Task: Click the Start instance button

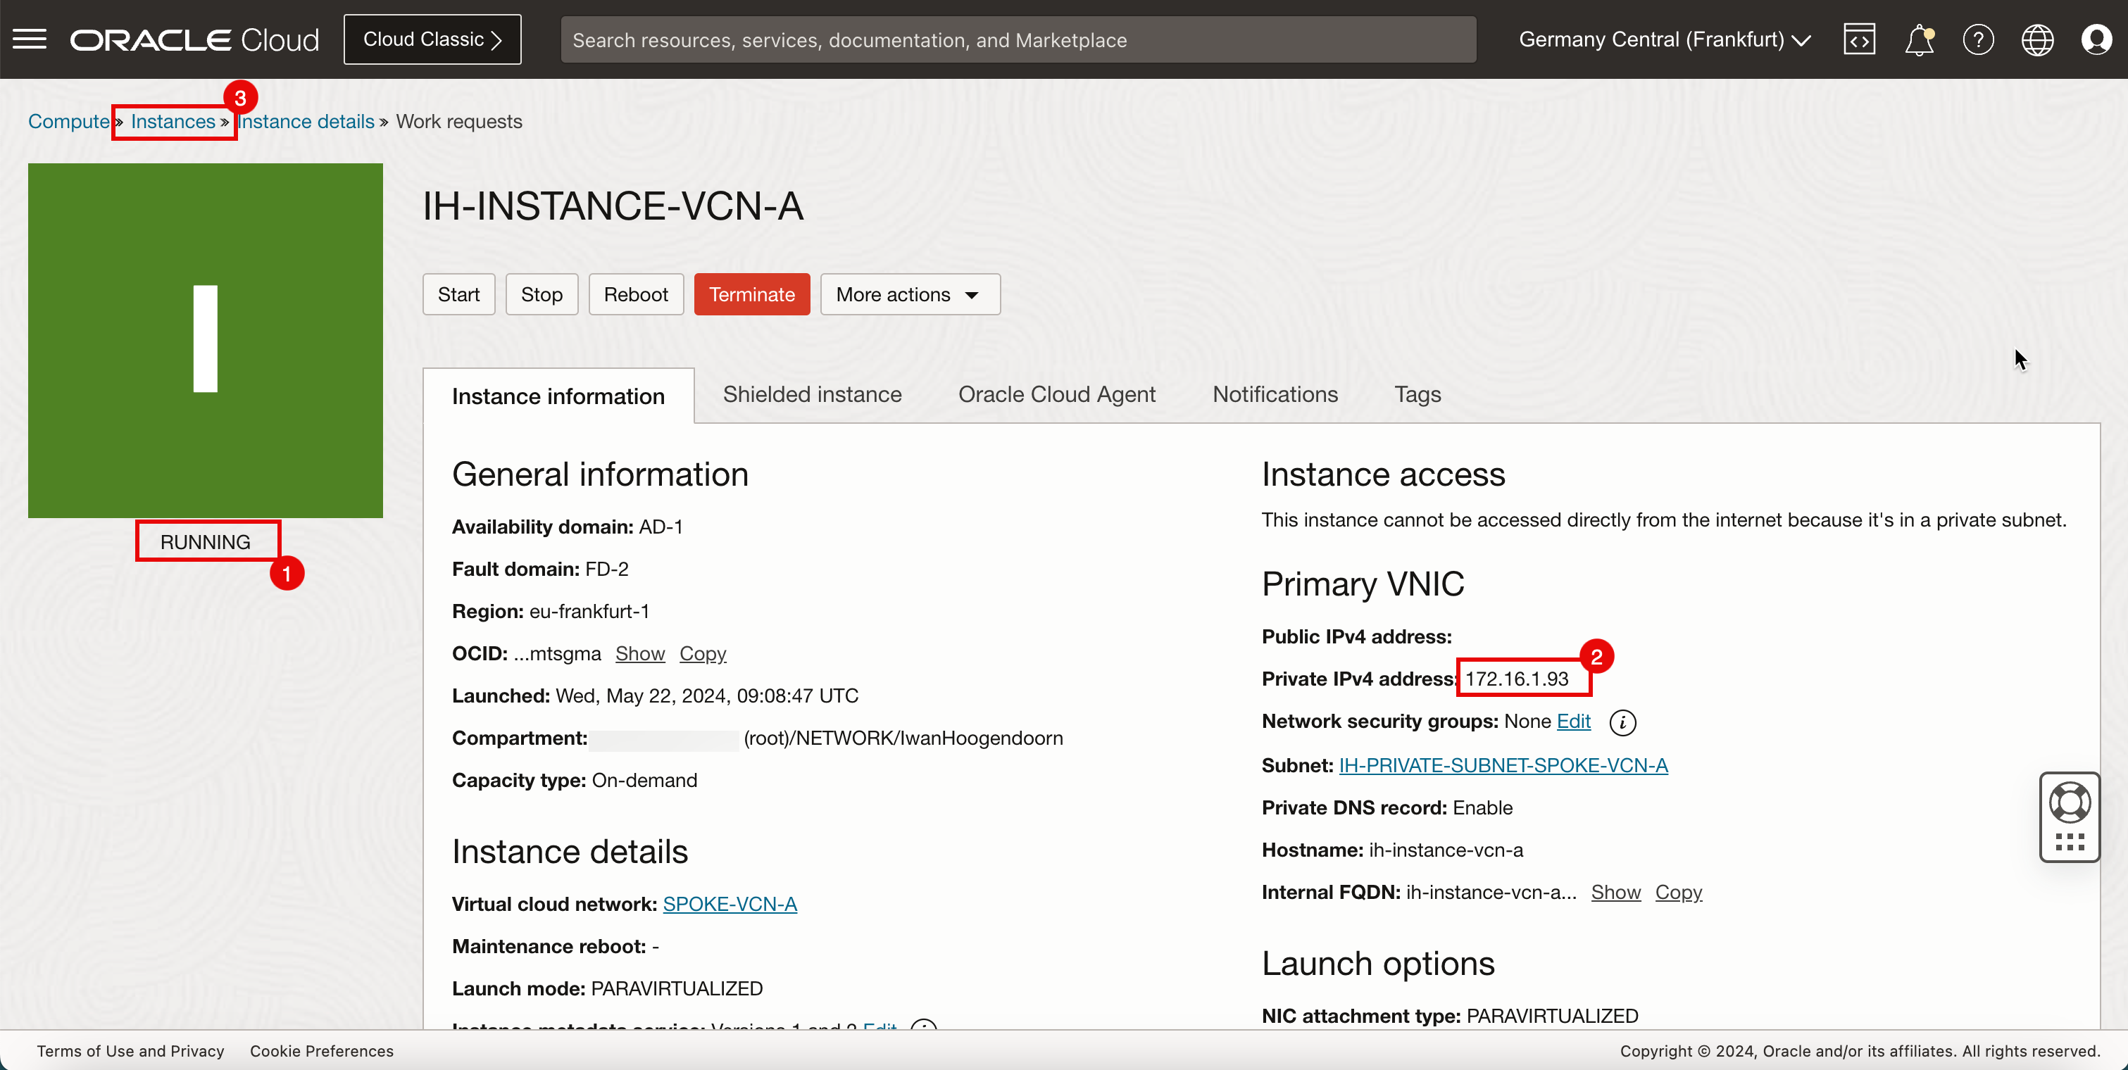Action: click(460, 294)
